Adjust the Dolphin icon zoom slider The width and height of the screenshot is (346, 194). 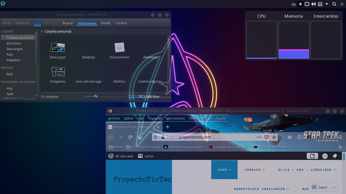tap(96, 96)
